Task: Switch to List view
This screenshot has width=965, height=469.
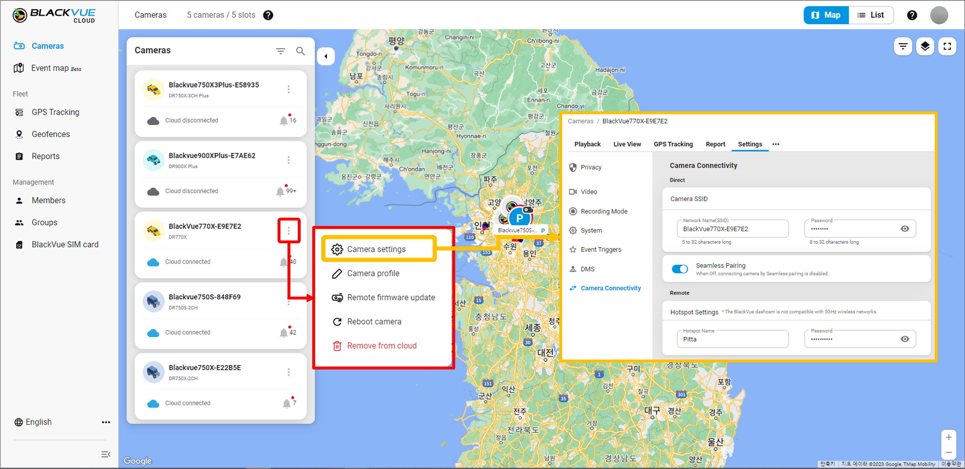Action: coord(871,15)
